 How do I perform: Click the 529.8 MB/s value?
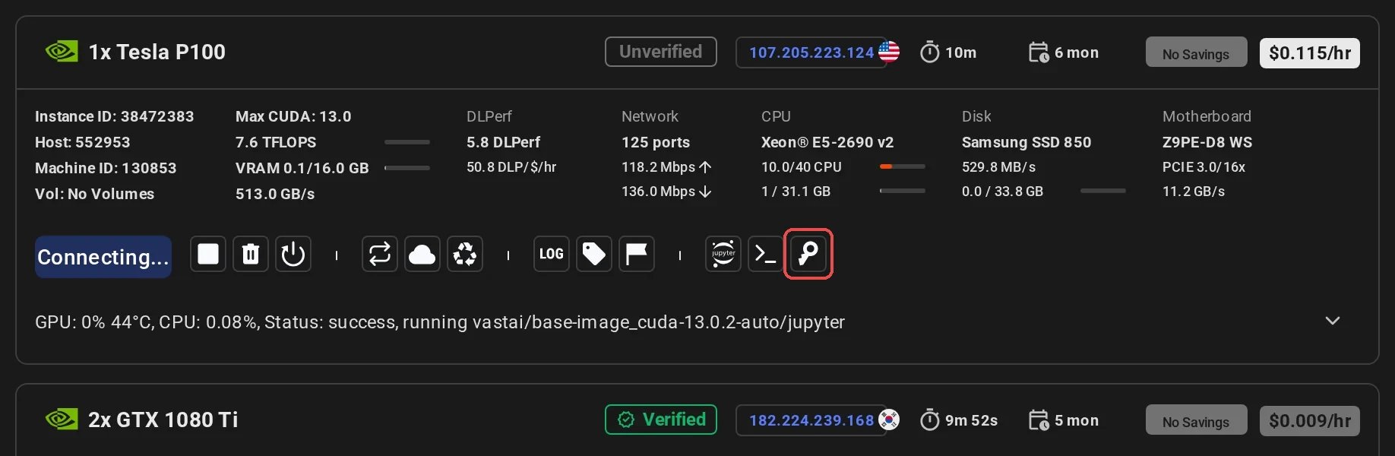click(x=999, y=167)
